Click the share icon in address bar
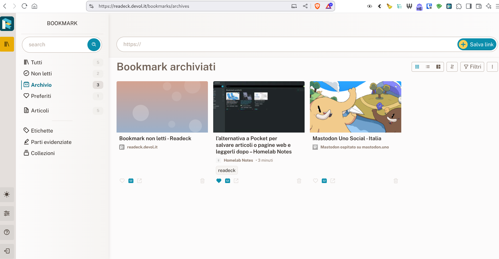Screen dimensions: 499x259 pos(305,6)
